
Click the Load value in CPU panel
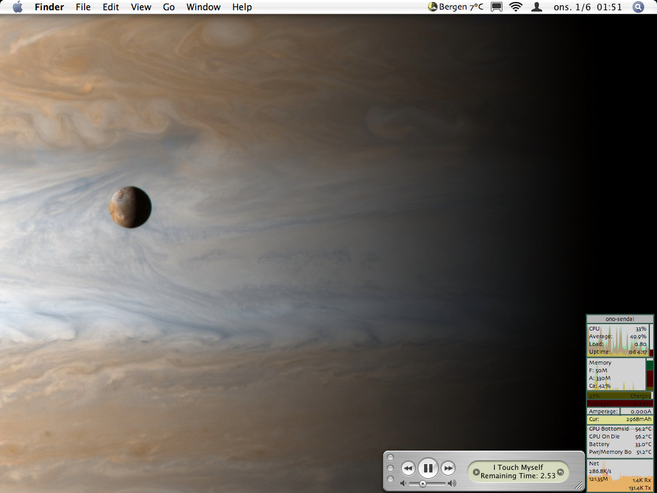(640, 344)
